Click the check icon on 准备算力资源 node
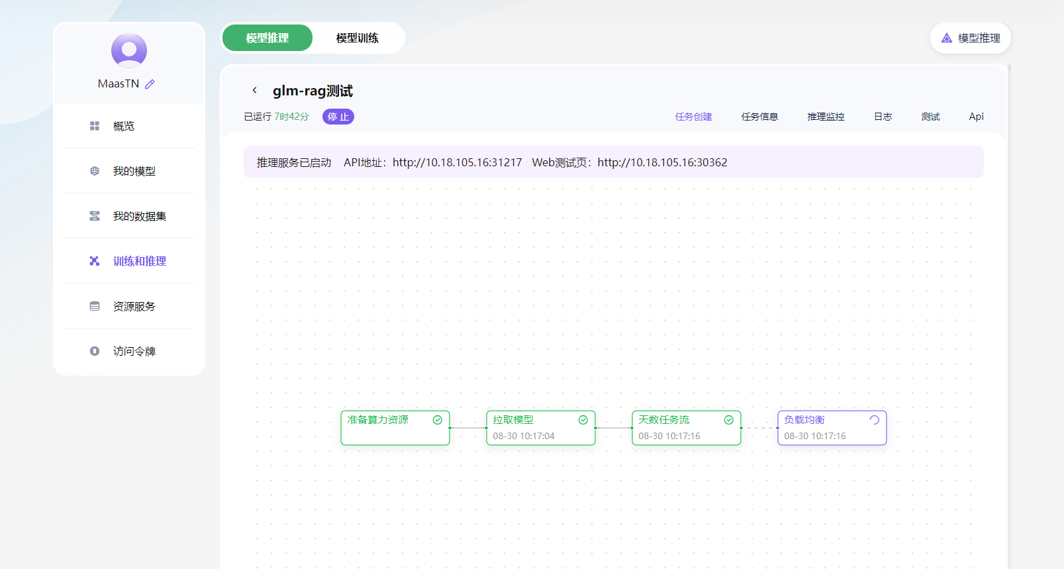 pos(438,420)
